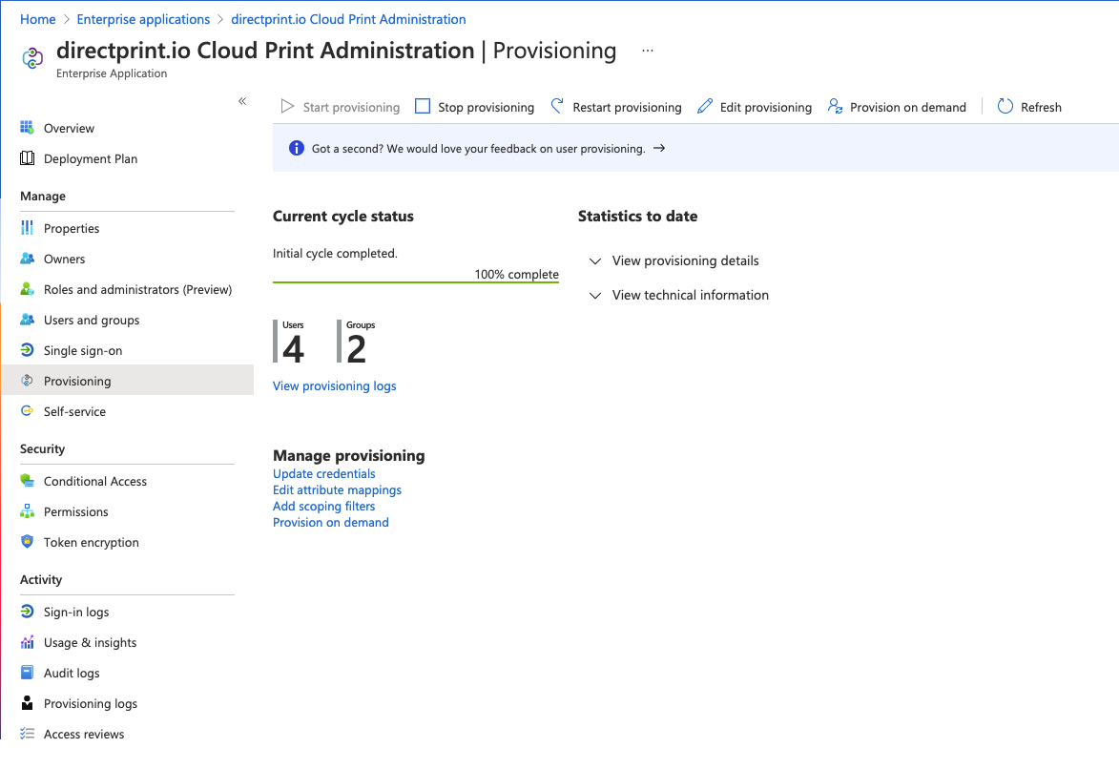Collapse the left sidebar with double chevron

(x=242, y=101)
